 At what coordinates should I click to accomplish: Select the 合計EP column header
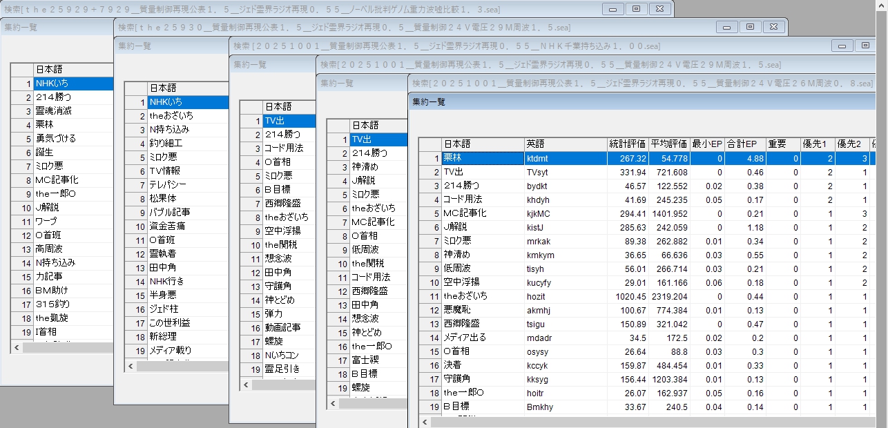[x=745, y=144]
